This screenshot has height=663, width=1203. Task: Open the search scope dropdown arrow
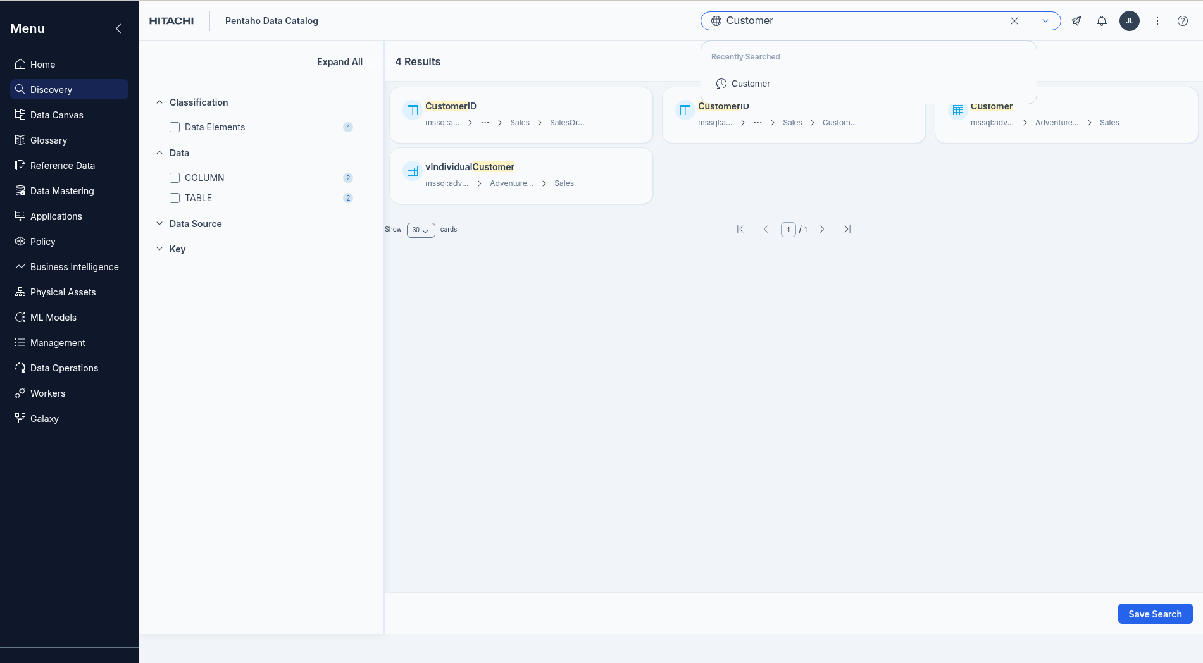tap(1045, 21)
